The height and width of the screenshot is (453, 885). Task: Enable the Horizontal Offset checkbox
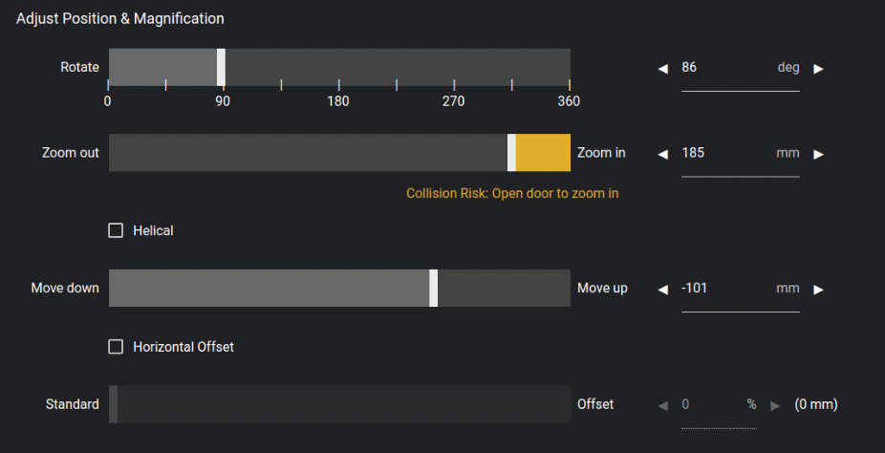[x=116, y=346]
